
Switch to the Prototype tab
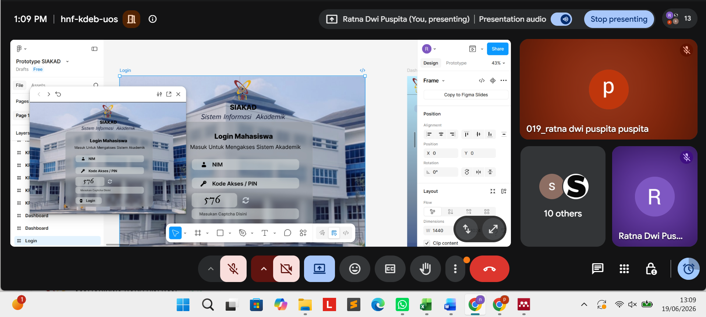456,63
